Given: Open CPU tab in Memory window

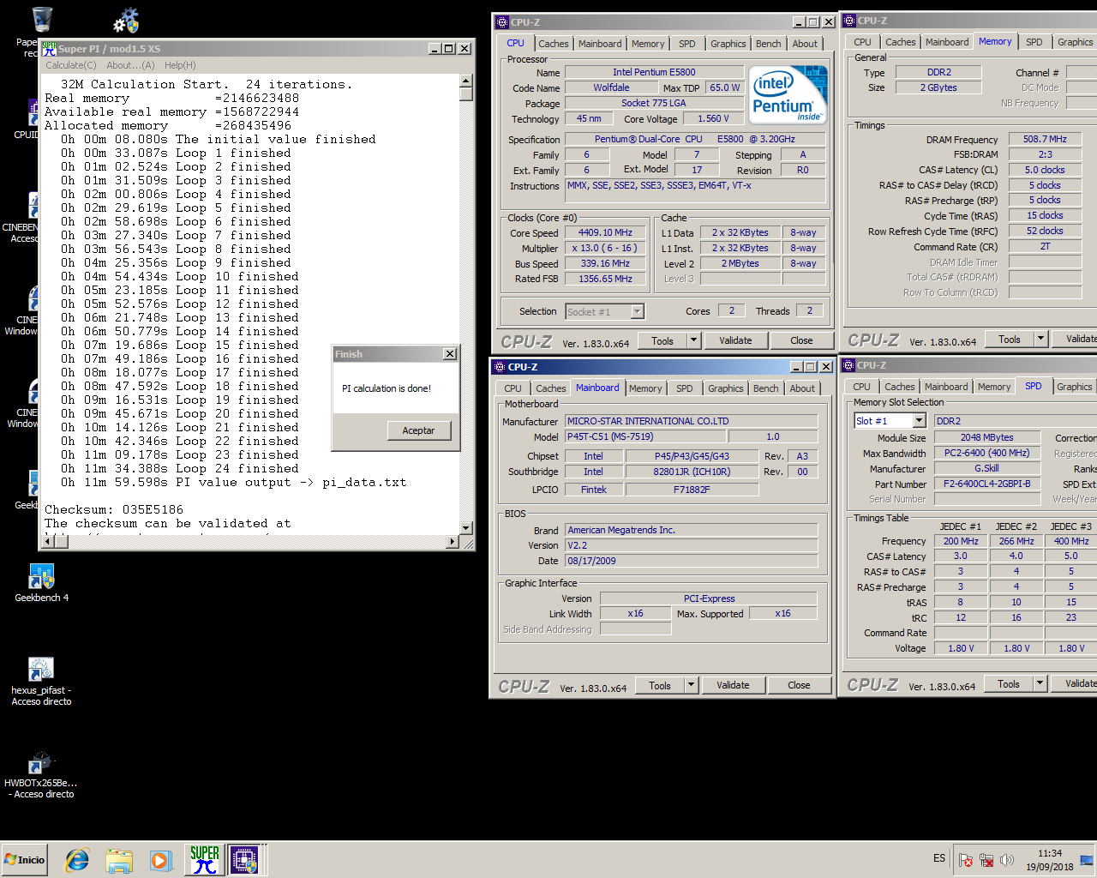Looking at the screenshot, I should [x=863, y=42].
